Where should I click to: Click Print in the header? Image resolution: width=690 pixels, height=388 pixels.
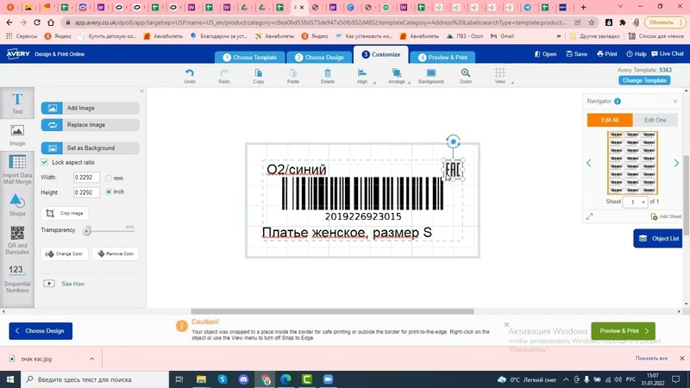[x=607, y=54]
